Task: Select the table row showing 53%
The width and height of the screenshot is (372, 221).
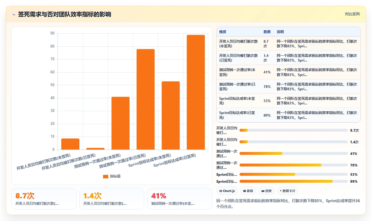Action: click(x=288, y=101)
